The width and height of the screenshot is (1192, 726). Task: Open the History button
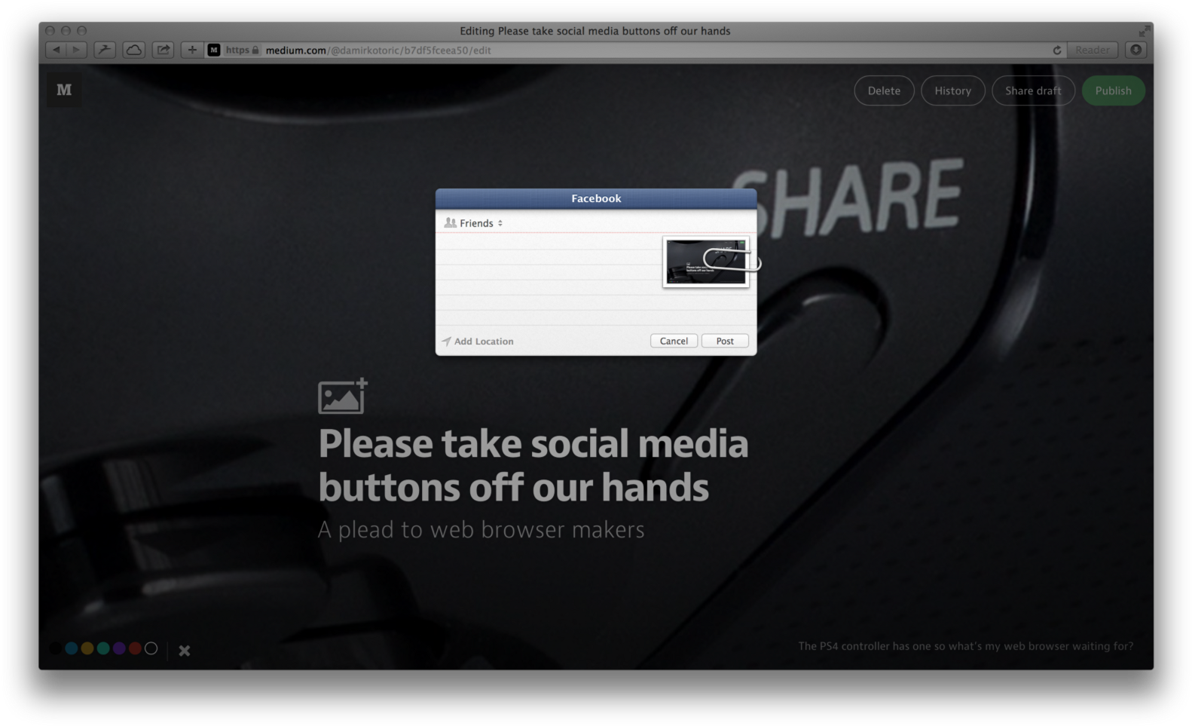(952, 90)
